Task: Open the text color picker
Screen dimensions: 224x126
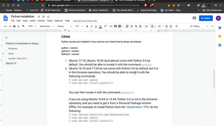Action: pos(100,26)
